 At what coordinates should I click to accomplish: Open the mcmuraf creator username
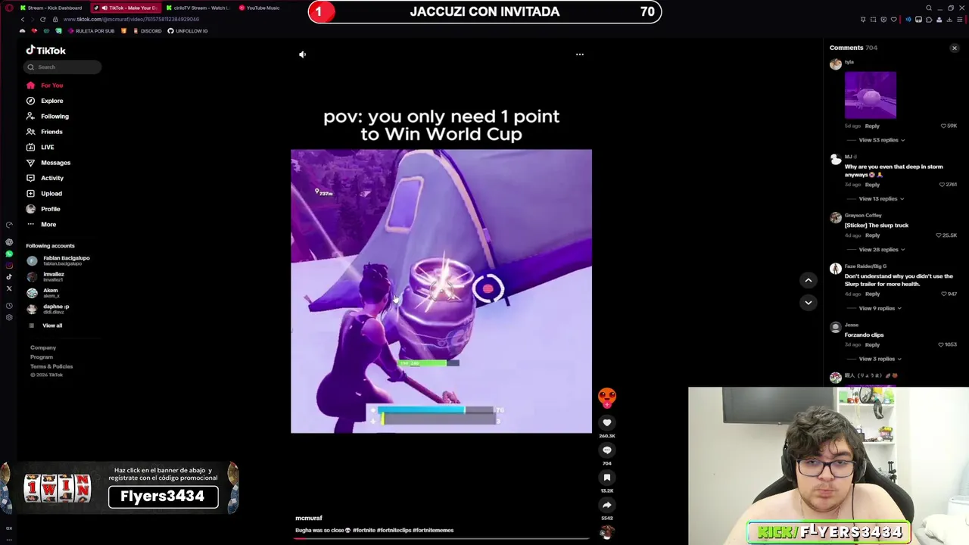(x=308, y=518)
